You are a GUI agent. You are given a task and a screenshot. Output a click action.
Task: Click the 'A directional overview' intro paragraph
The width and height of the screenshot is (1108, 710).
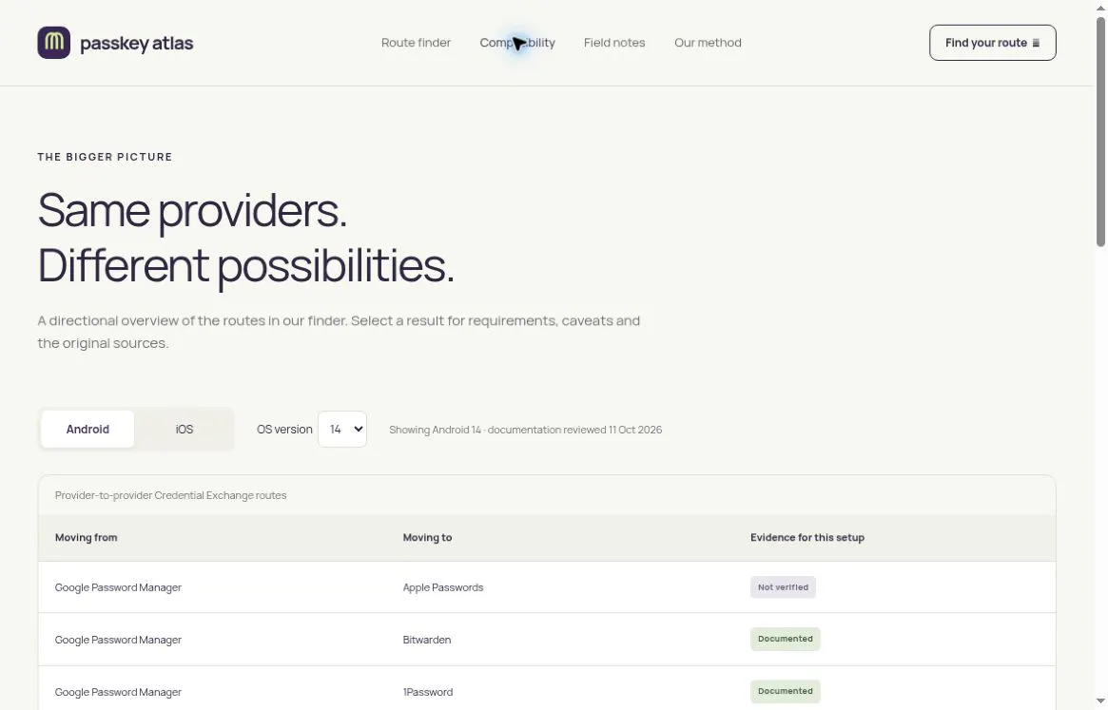point(340,332)
